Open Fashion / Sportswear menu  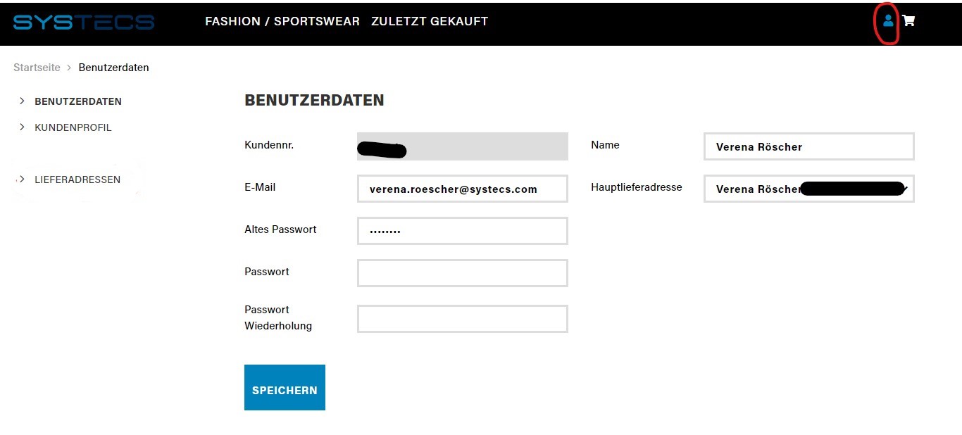pos(282,21)
